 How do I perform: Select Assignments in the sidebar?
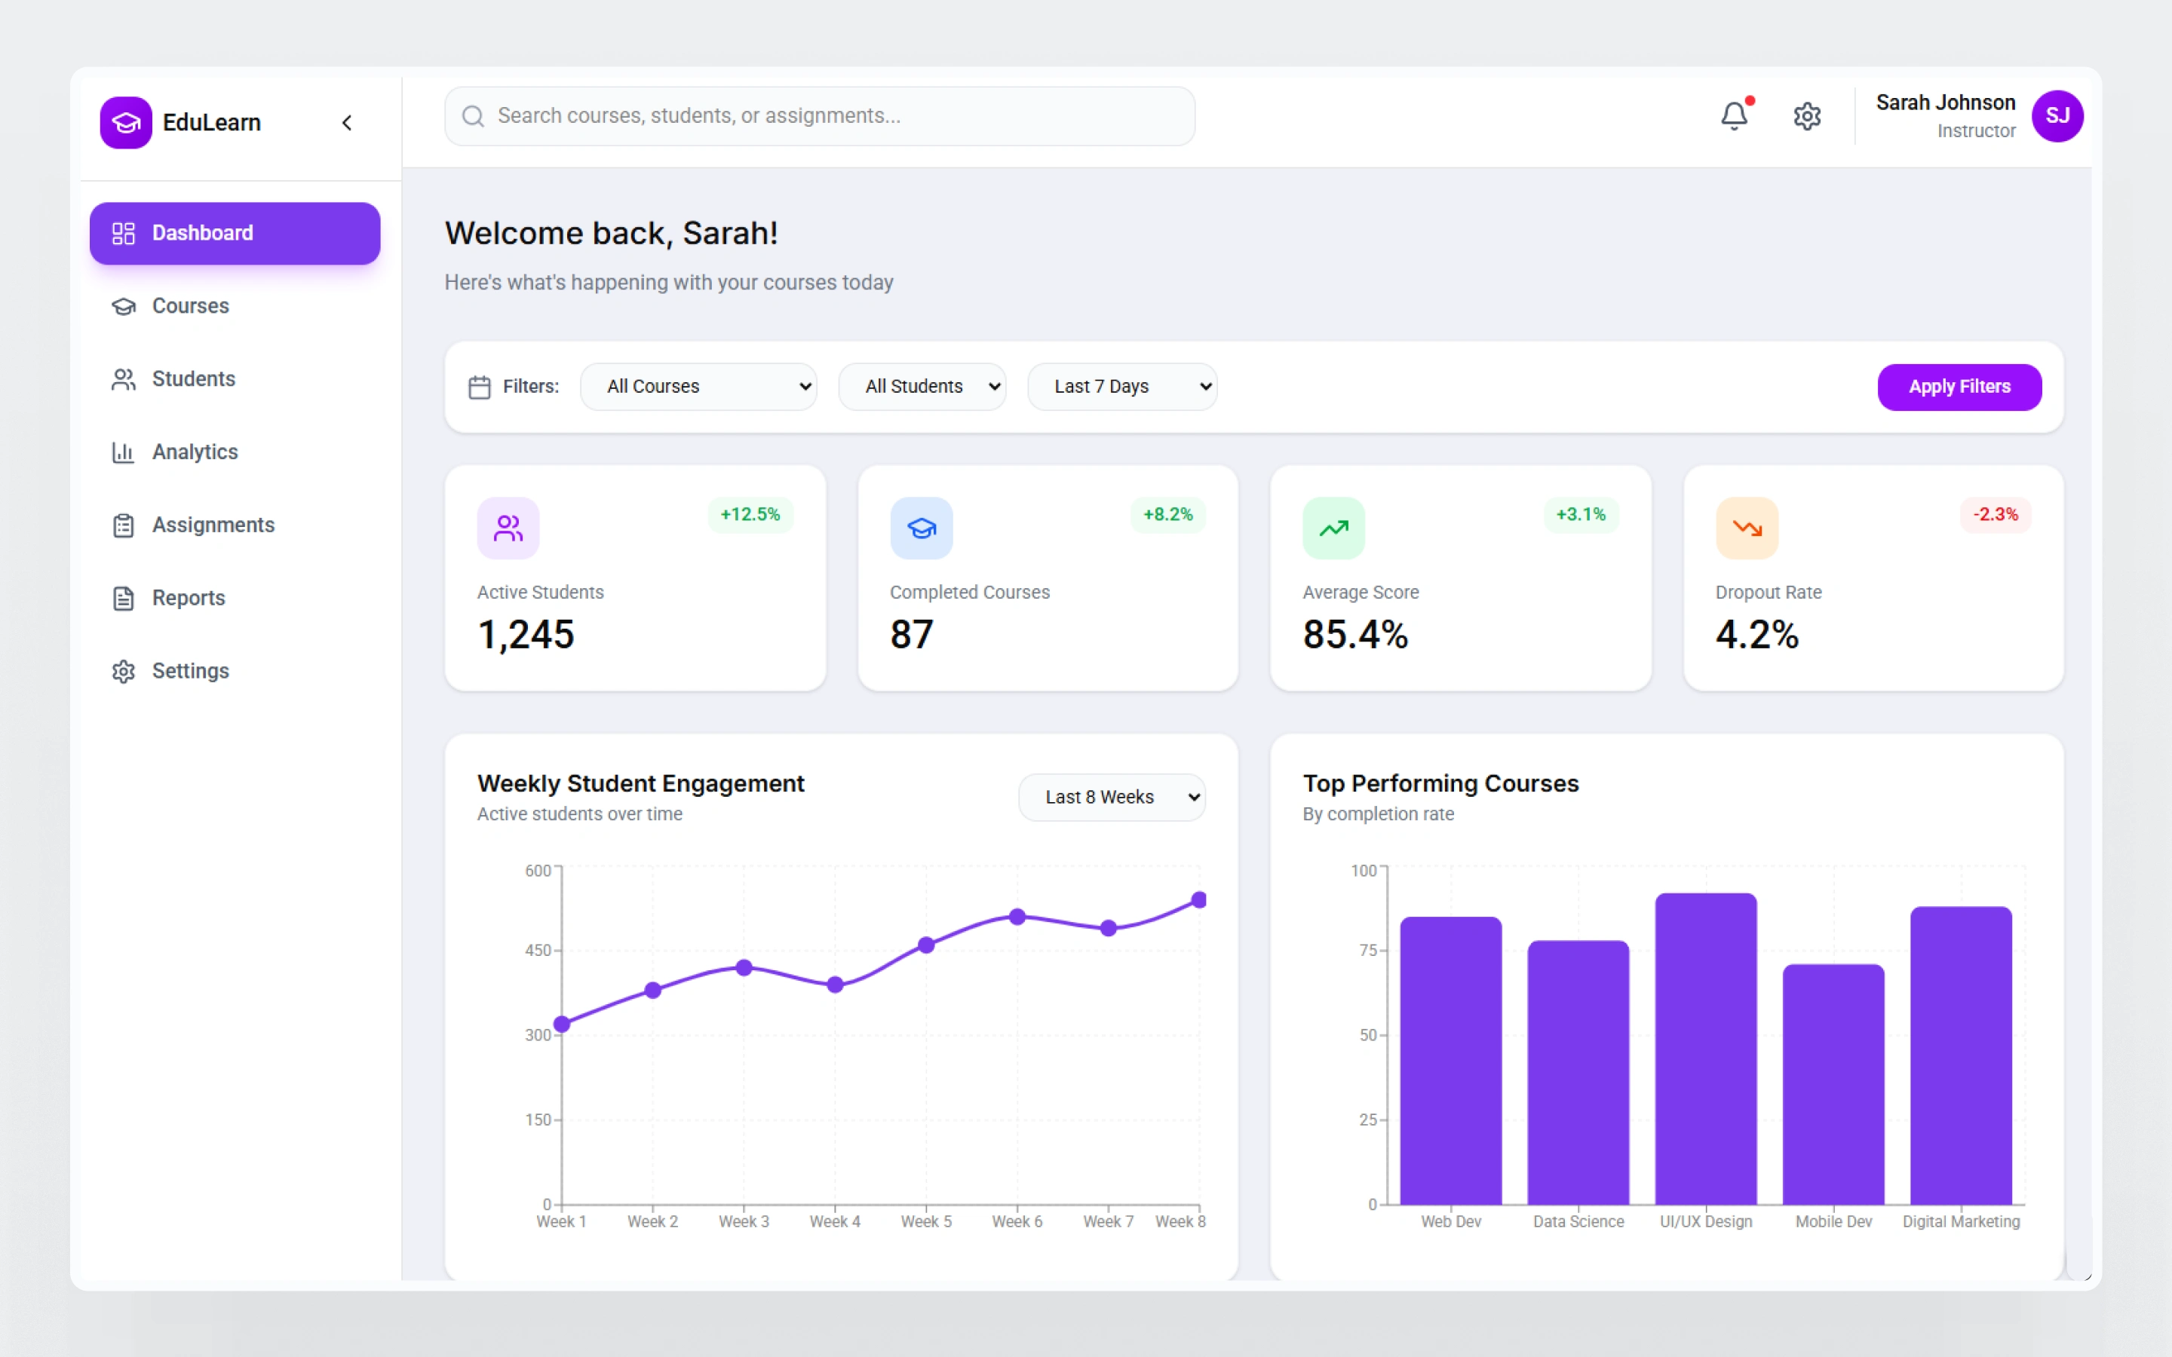click(213, 525)
